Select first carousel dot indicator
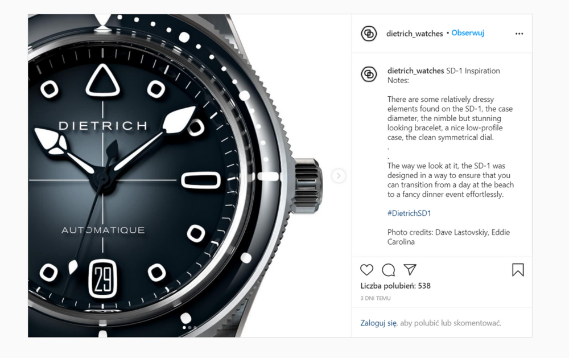 click(184, 327)
